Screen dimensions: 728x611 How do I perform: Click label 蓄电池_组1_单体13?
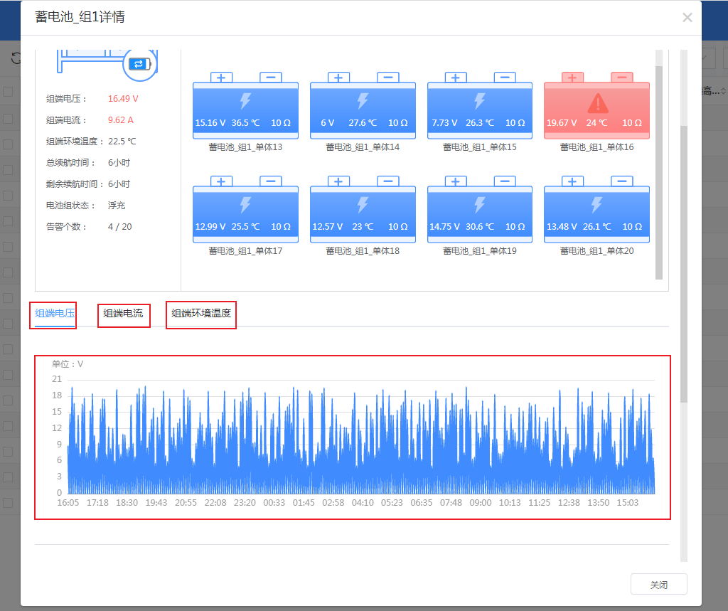[245, 147]
